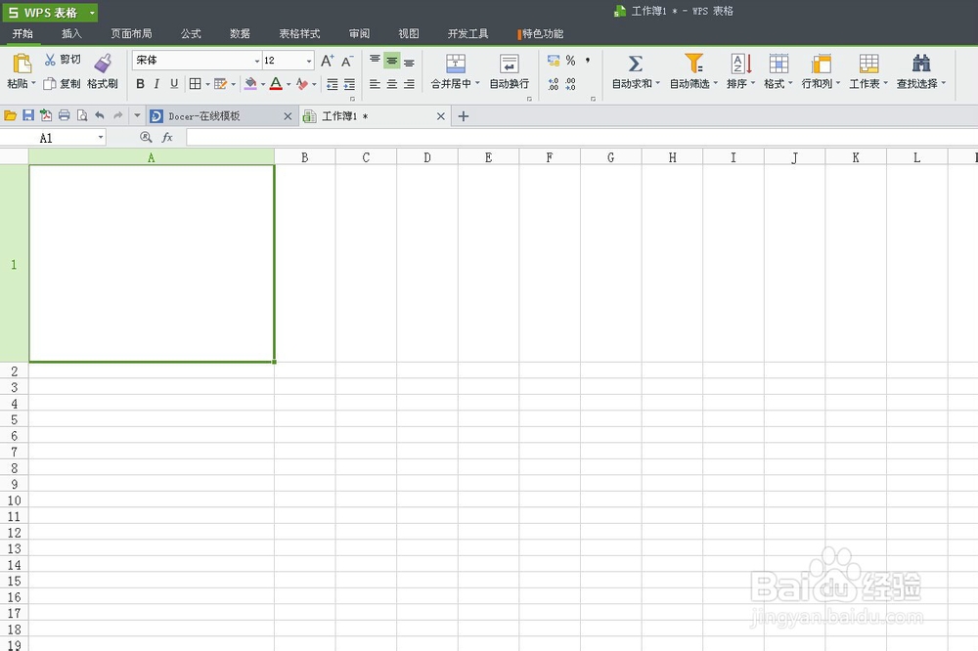Toggle italic formatting
978x651 pixels.
click(x=156, y=83)
